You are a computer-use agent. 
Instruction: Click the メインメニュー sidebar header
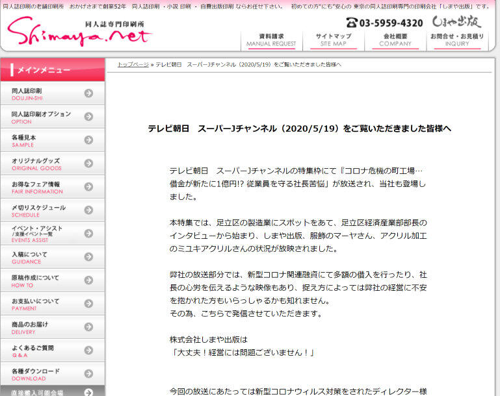pos(53,69)
